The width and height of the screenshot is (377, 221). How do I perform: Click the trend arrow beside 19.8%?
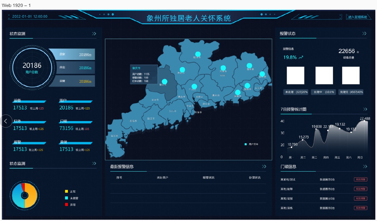(301, 57)
